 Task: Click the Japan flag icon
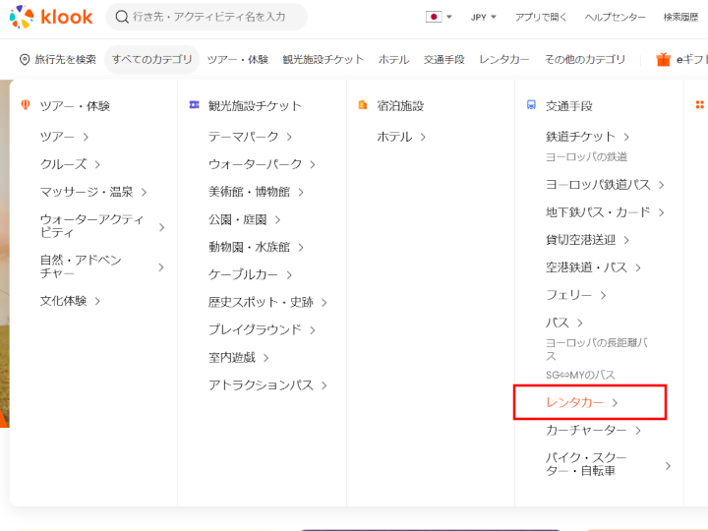(x=433, y=17)
